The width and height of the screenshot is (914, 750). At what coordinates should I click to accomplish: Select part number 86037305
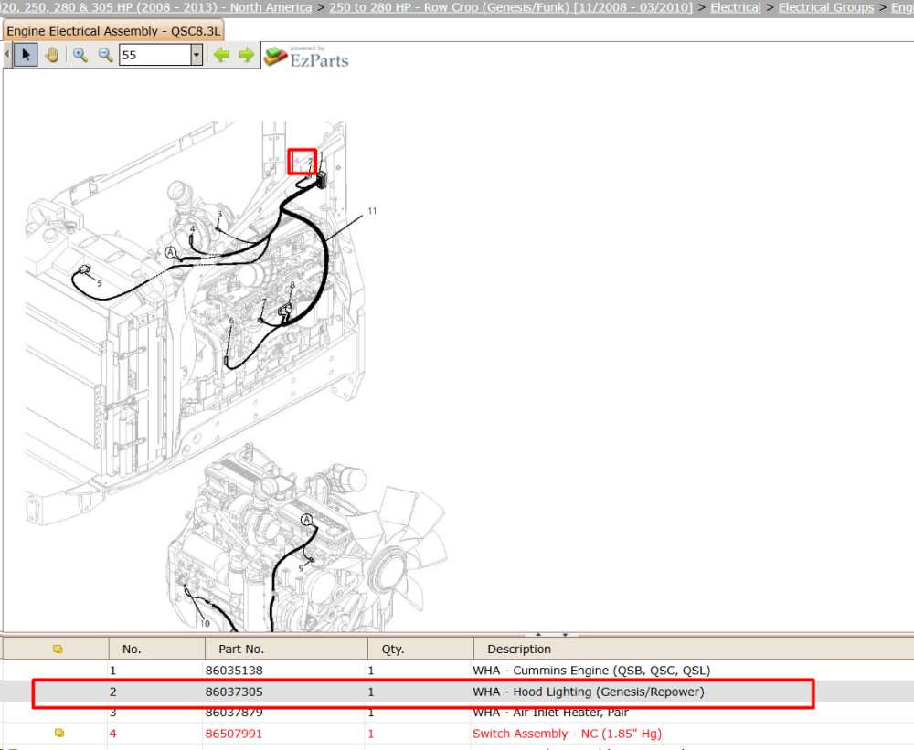[234, 692]
